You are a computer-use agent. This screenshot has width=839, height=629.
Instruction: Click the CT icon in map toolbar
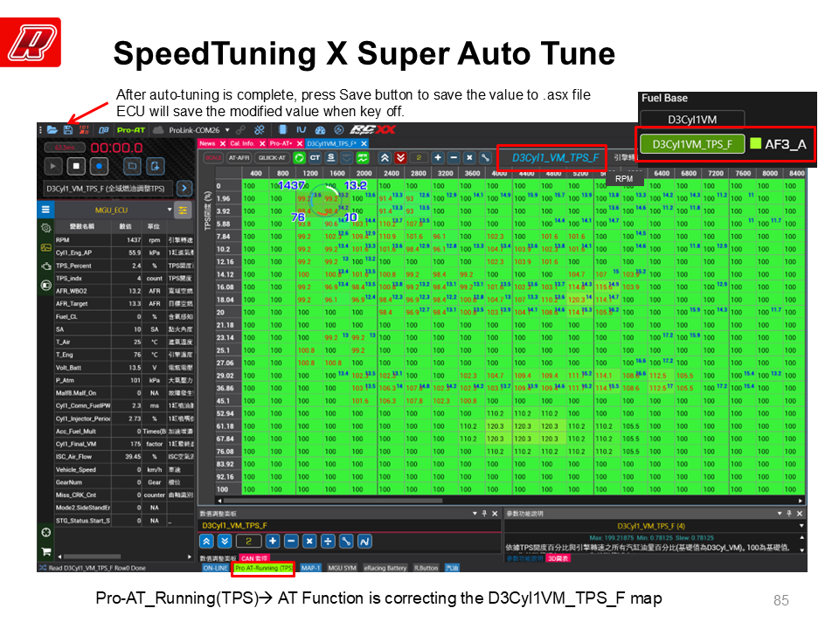pyautogui.click(x=315, y=158)
